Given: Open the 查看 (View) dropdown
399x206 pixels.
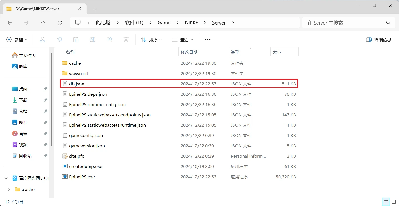Looking at the screenshot, I should pyautogui.click(x=182, y=39).
